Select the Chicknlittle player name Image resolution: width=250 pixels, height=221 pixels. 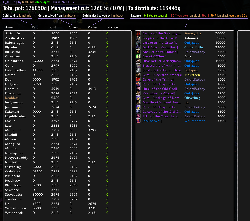click(14, 61)
